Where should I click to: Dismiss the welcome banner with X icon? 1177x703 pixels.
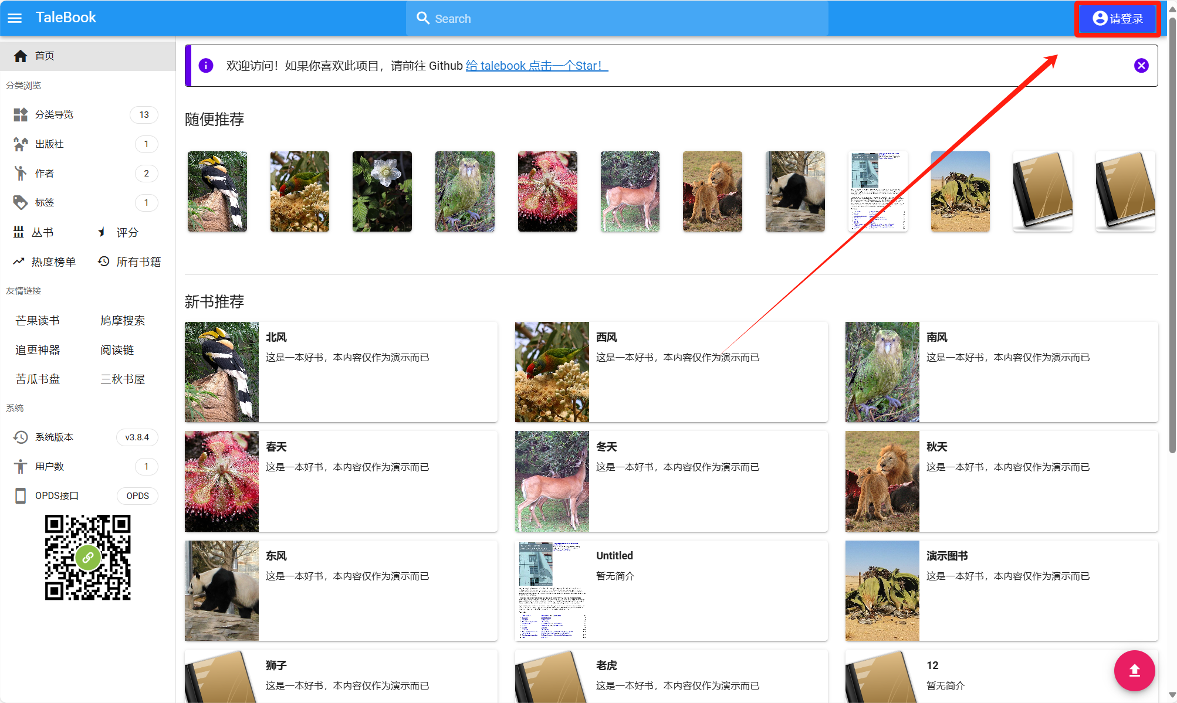pos(1141,66)
